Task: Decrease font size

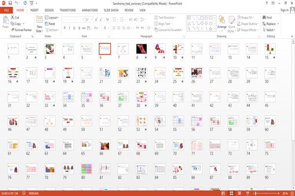Action: 101,20
